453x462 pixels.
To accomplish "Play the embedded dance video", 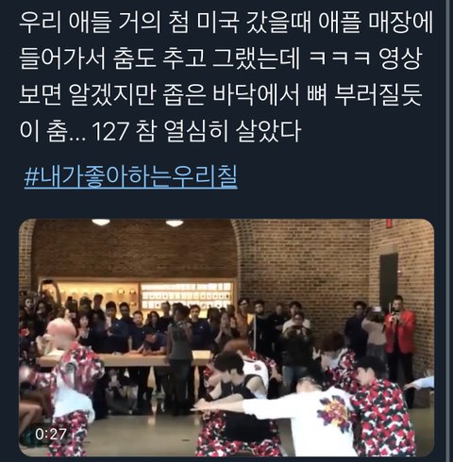I will click(x=226, y=338).
